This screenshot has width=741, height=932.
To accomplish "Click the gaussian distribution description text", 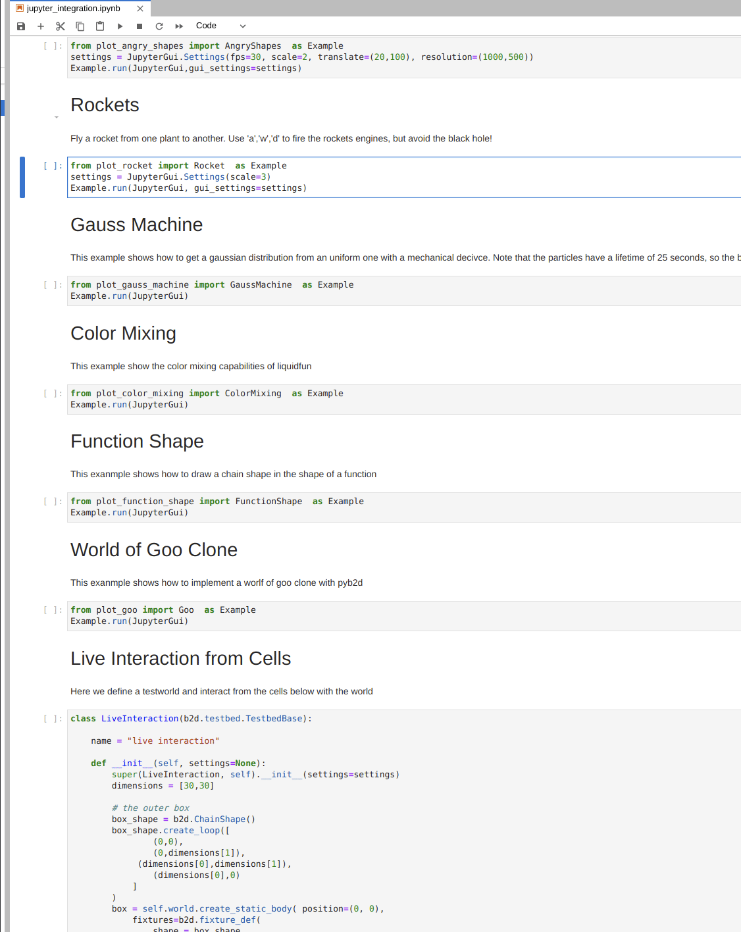I will (405, 258).
